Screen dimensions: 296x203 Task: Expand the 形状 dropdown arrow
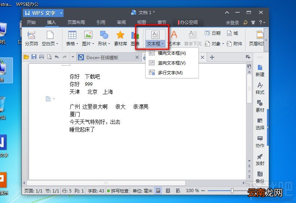click(109, 44)
